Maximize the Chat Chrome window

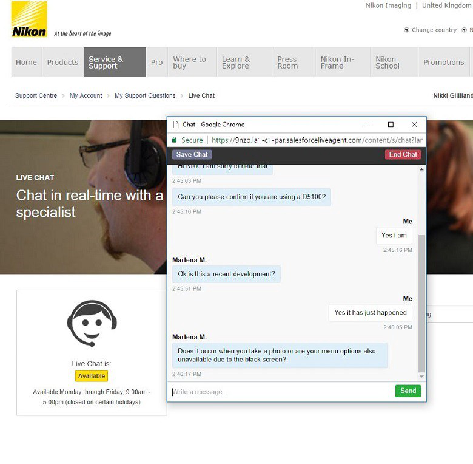(x=391, y=125)
